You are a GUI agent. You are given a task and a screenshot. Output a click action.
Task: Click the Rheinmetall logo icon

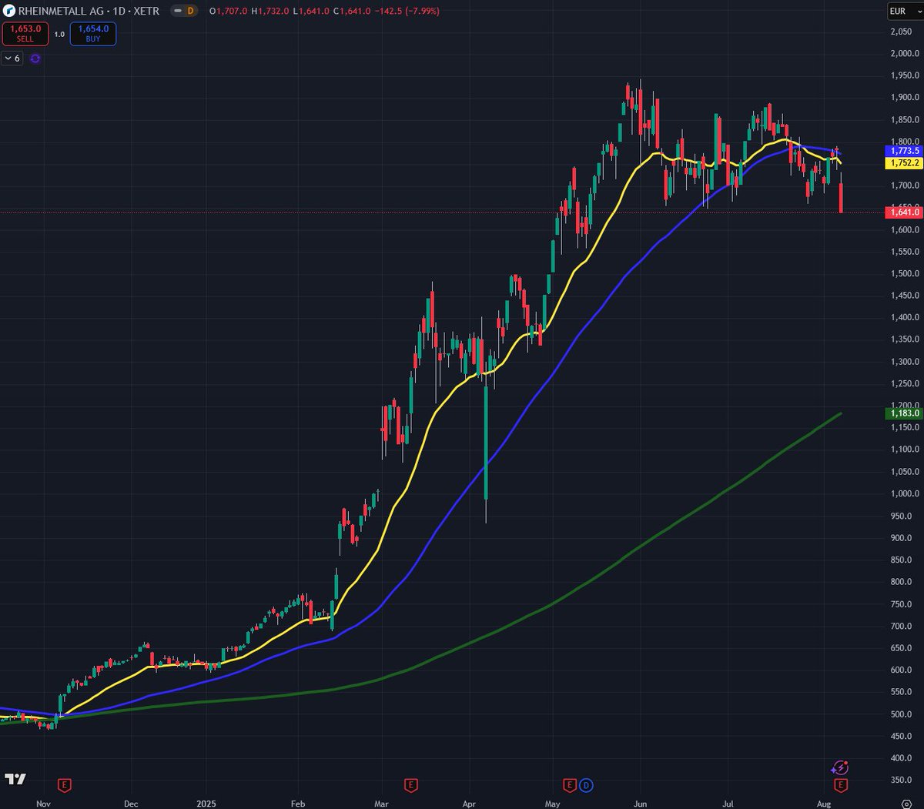[9, 12]
